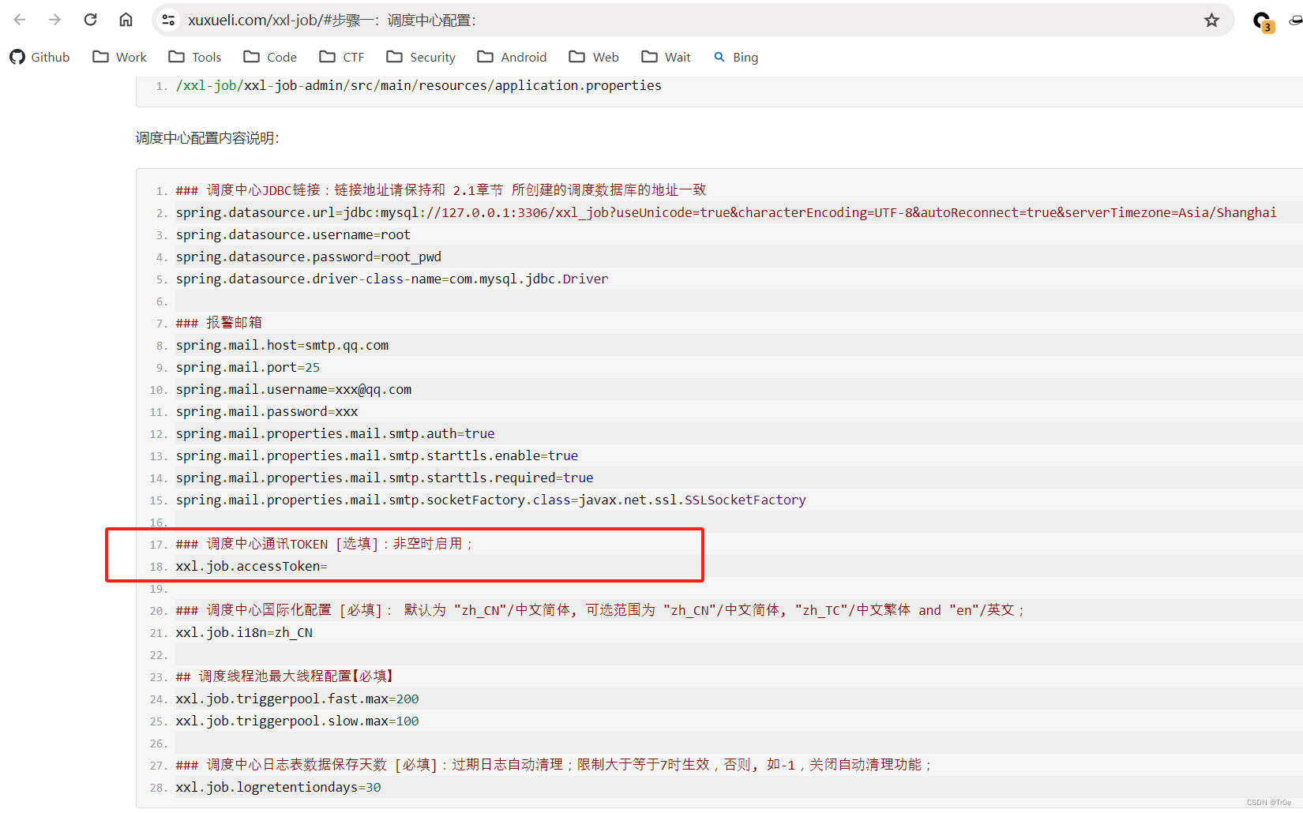Image resolution: width=1303 pixels, height=813 pixels.
Task: Open Github bookmark
Action: (39, 57)
